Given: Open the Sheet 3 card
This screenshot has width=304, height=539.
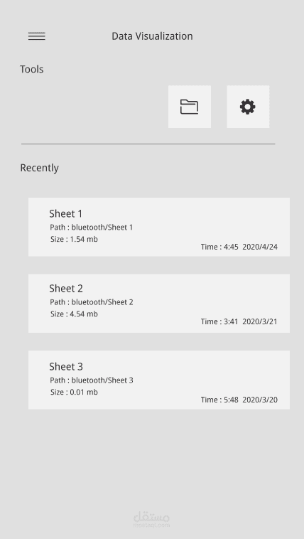Looking at the screenshot, I should pos(159,380).
